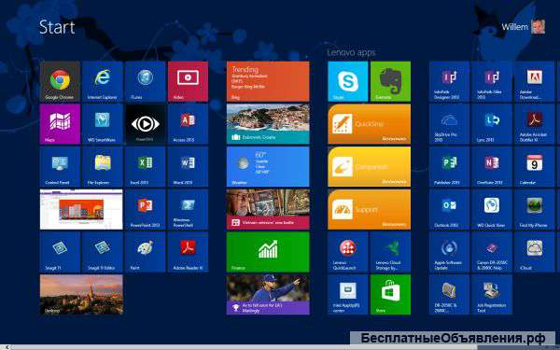Image resolution: width=560 pixels, height=350 pixels.
Task: Open the blue Weather tile
Action: 268,167
